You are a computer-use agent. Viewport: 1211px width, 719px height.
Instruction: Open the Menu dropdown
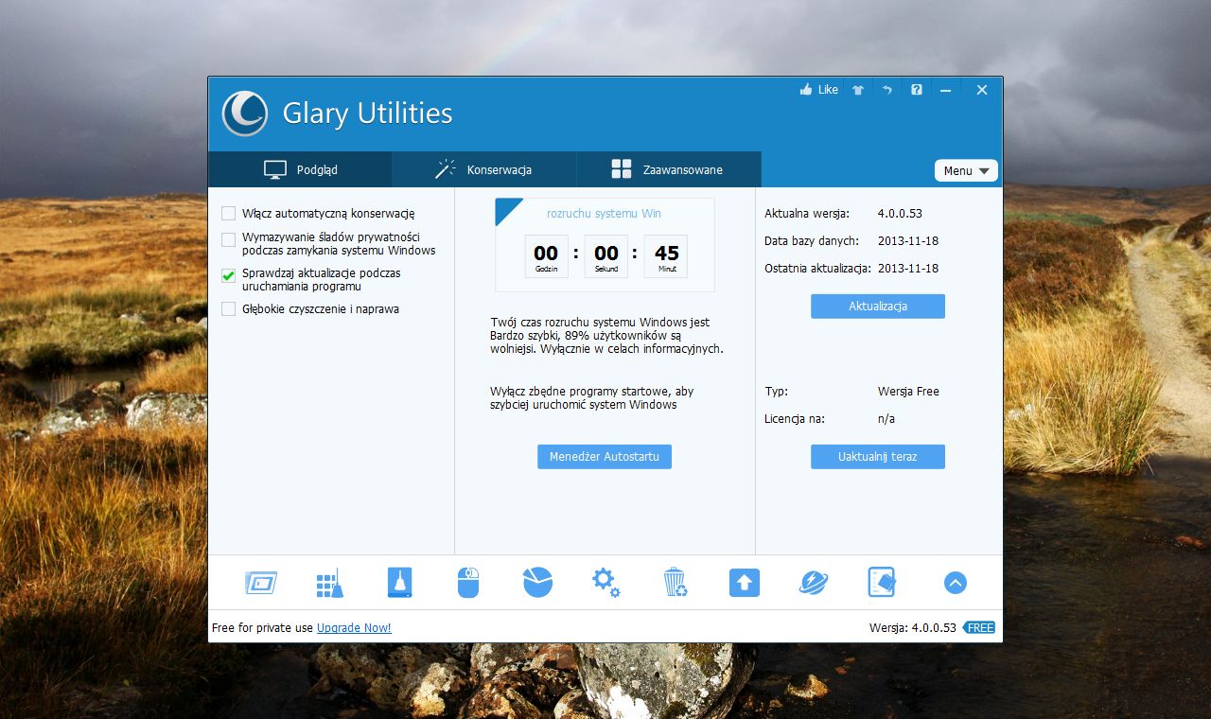[x=966, y=170]
